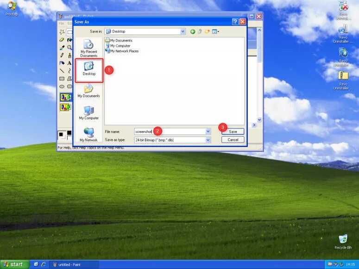
Task: Open the File menu in Paint
Action: pos(62,23)
